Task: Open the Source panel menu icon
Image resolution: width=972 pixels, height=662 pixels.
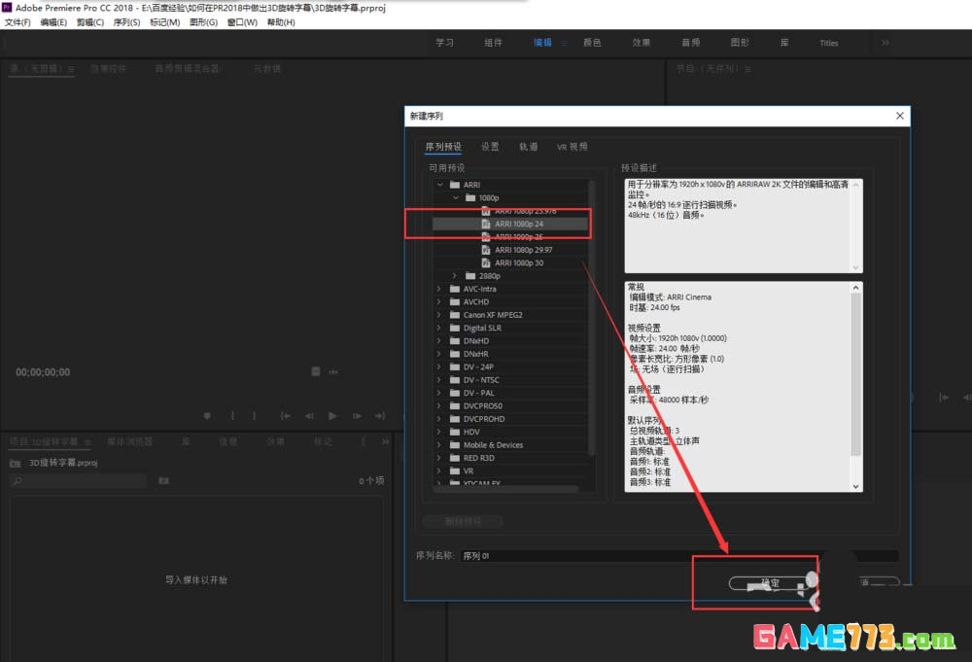Action: pos(71,69)
